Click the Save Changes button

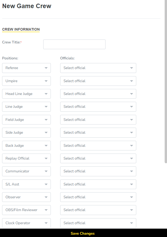(x=83, y=233)
